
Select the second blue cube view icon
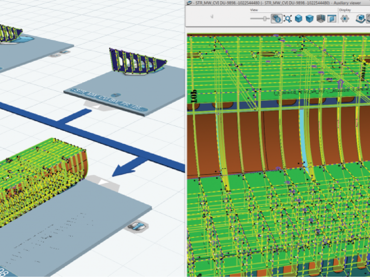309,19
